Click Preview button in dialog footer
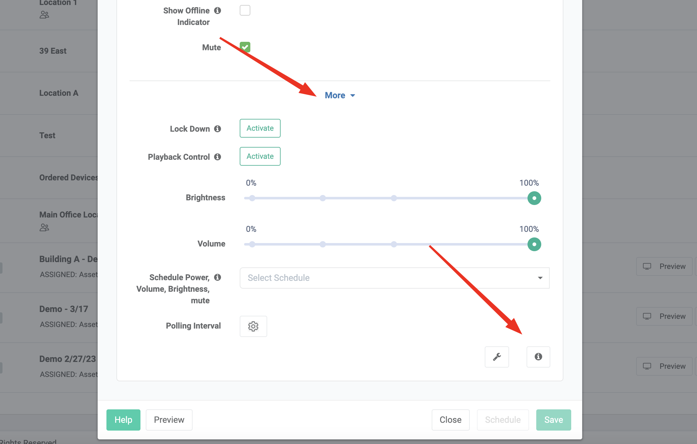 (169, 420)
